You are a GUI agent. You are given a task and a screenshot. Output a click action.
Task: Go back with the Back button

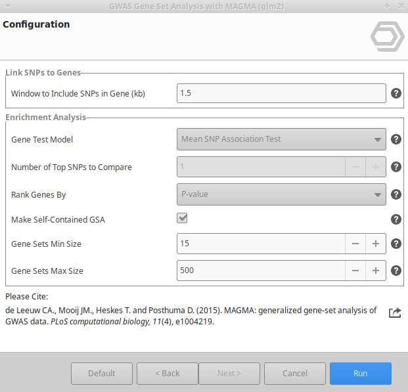[x=168, y=374]
